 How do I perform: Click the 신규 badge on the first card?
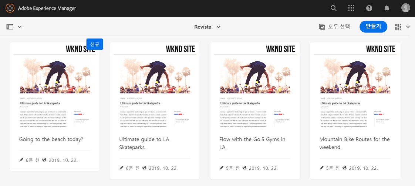(94, 44)
